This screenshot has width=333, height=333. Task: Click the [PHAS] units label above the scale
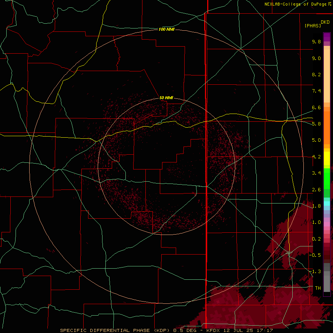(x=313, y=26)
